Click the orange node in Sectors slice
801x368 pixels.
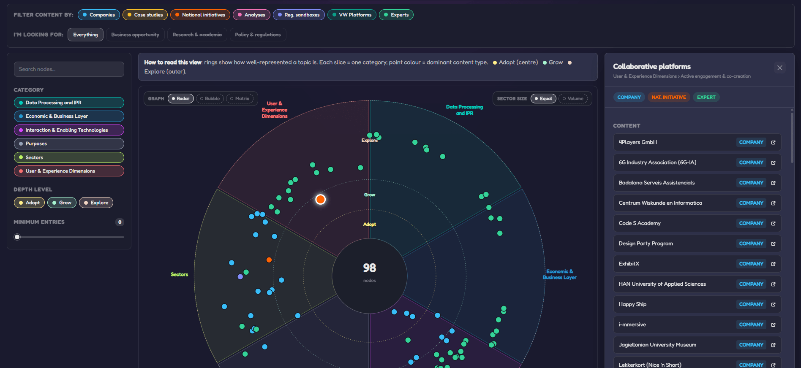(269, 260)
